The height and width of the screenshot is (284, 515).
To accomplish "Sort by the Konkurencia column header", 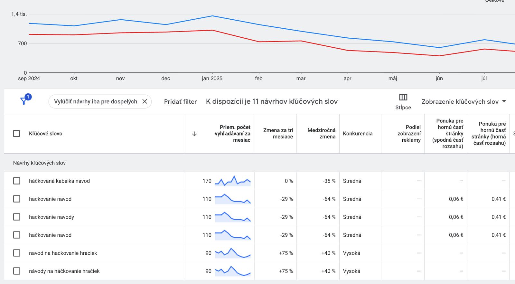I will click(x=357, y=134).
